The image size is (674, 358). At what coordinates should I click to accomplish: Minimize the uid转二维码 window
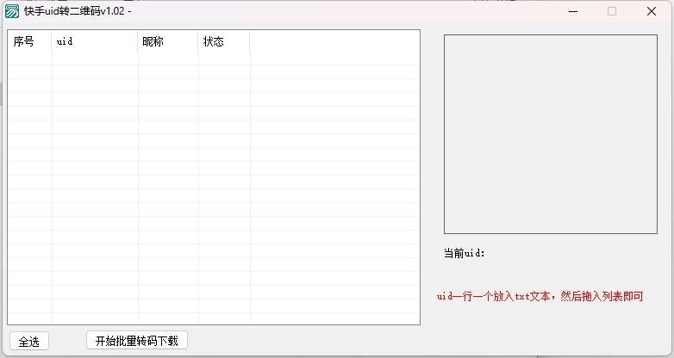click(571, 11)
